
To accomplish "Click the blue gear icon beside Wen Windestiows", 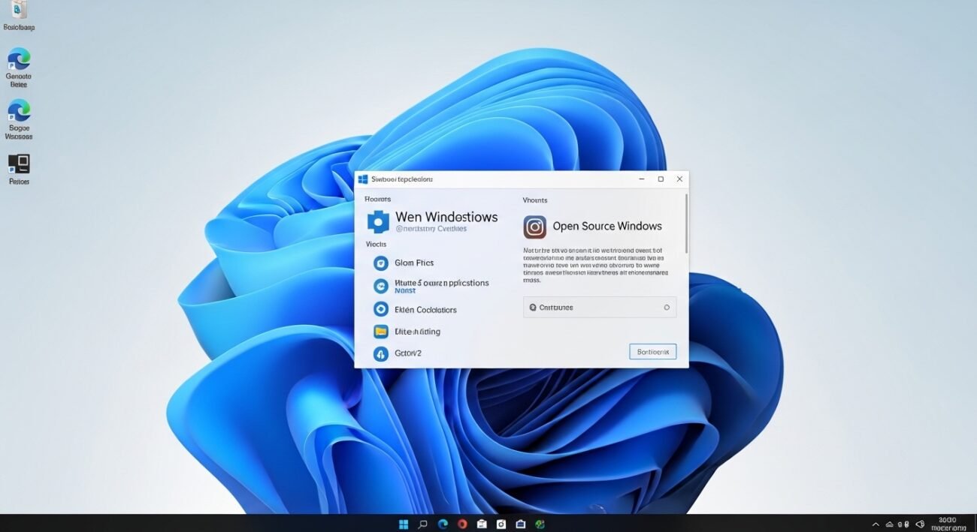I will tap(378, 221).
